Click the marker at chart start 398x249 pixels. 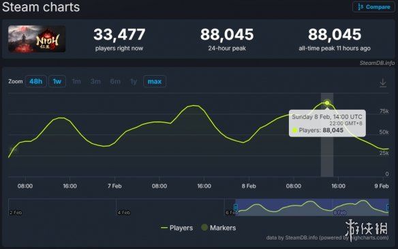[x=14, y=149]
